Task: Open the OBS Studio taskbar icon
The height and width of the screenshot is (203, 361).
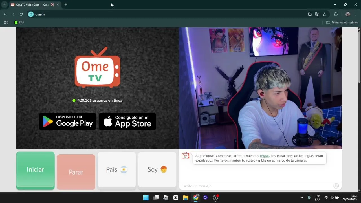Action: pos(215,198)
